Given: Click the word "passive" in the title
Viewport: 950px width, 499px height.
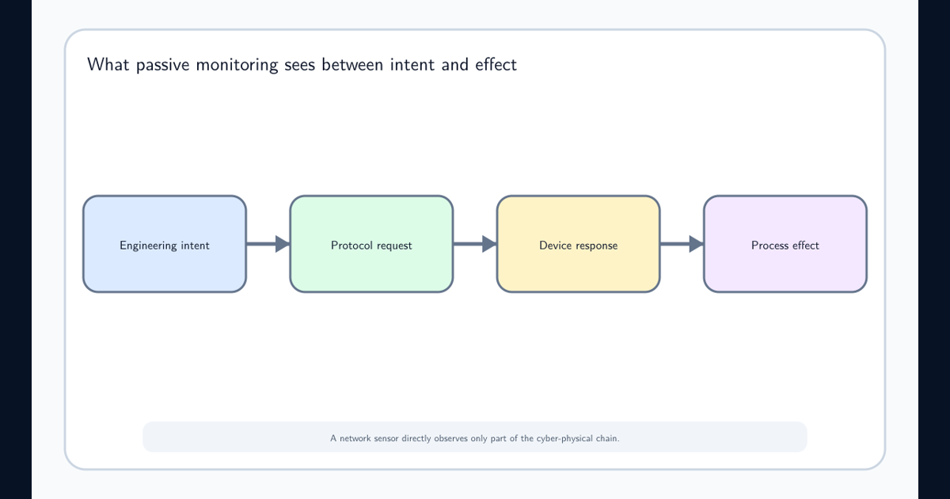Looking at the screenshot, I should [x=164, y=65].
